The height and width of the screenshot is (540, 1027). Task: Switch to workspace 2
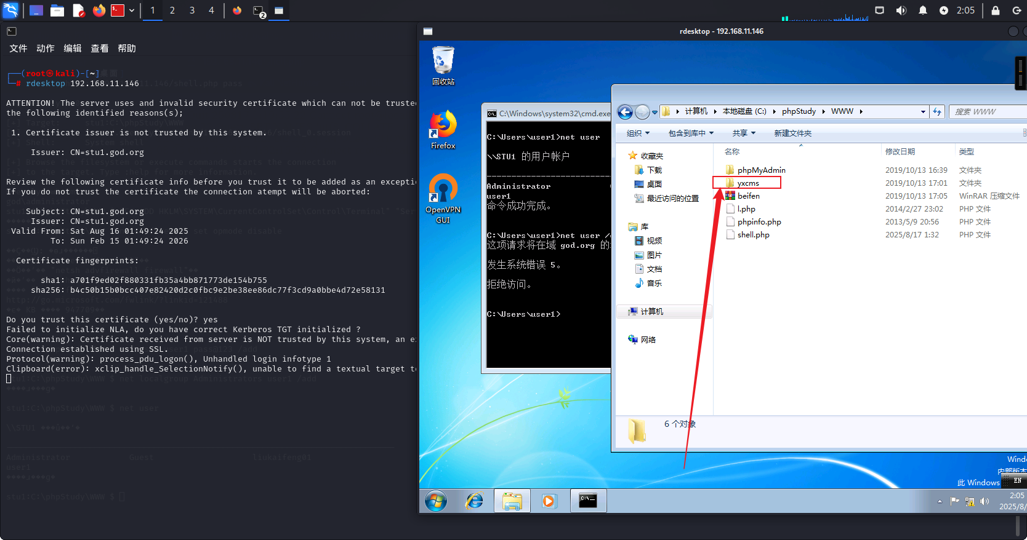click(172, 10)
